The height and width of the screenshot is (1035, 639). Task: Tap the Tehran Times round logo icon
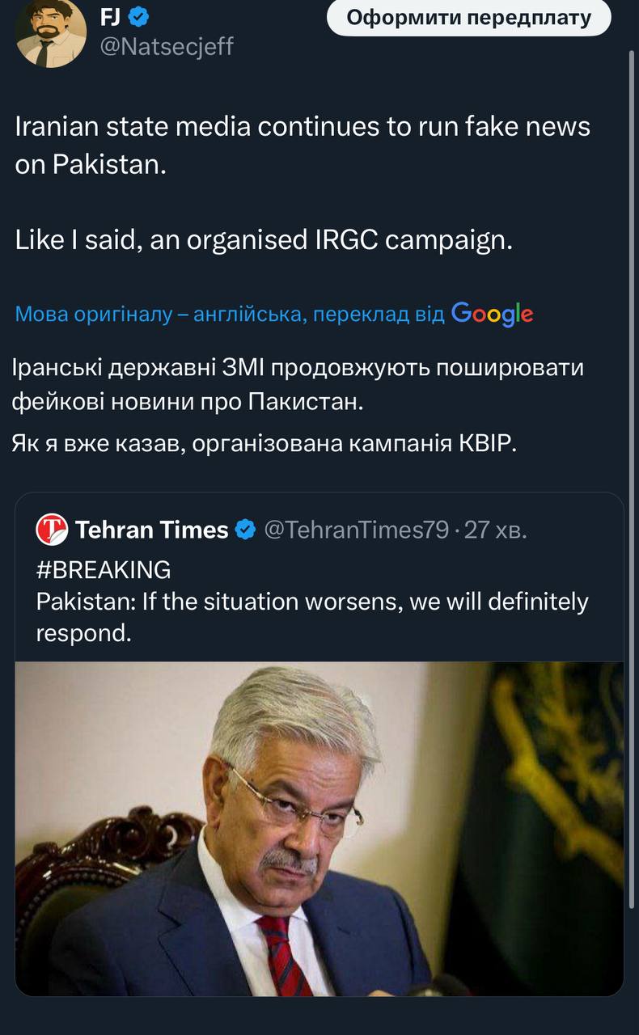pos(53,530)
